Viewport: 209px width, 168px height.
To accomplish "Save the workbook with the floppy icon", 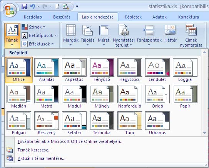I will pos(24,7).
